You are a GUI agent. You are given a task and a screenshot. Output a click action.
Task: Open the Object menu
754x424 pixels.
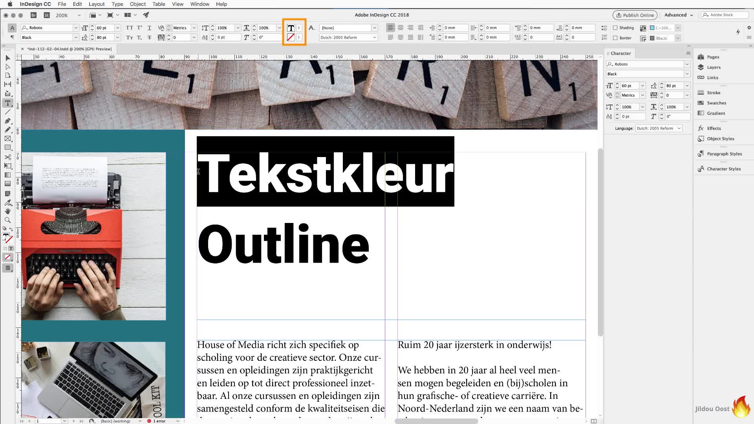pos(138,4)
